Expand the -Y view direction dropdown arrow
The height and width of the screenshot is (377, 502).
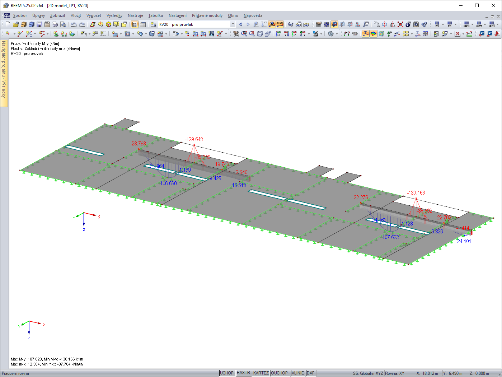click(x=309, y=34)
